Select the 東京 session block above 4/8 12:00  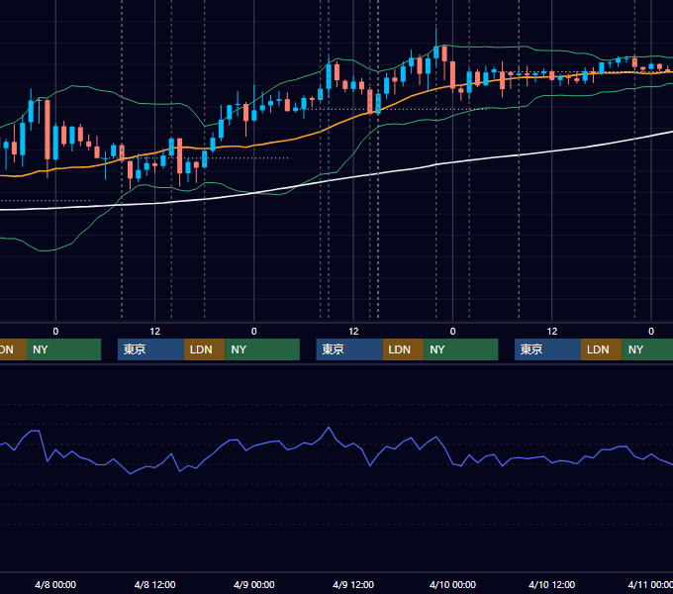click(150, 349)
